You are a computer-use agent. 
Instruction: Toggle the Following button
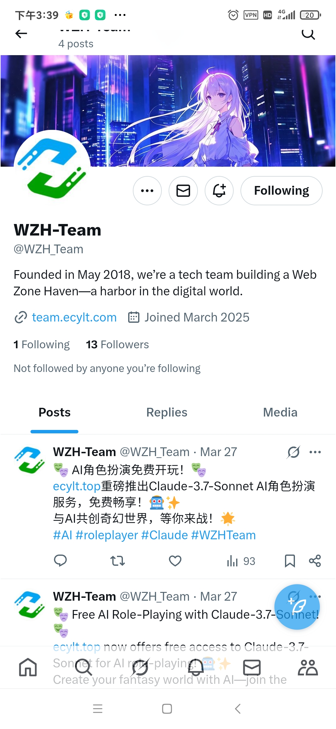click(282, 191)
